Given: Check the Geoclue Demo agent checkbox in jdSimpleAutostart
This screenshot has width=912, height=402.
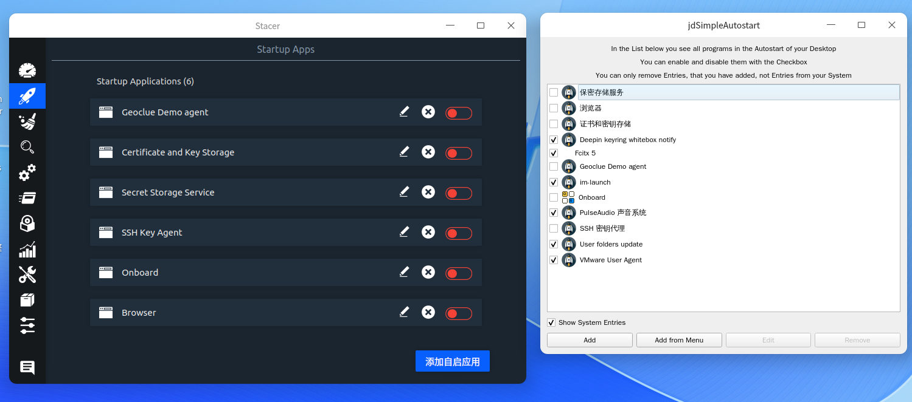Looking at the screenshot, I should (554, 166).
